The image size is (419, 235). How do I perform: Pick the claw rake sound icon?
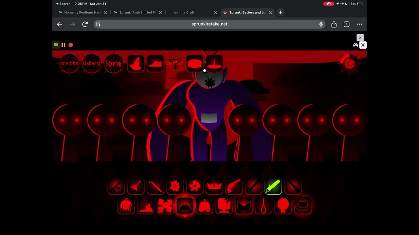point(136,186)
